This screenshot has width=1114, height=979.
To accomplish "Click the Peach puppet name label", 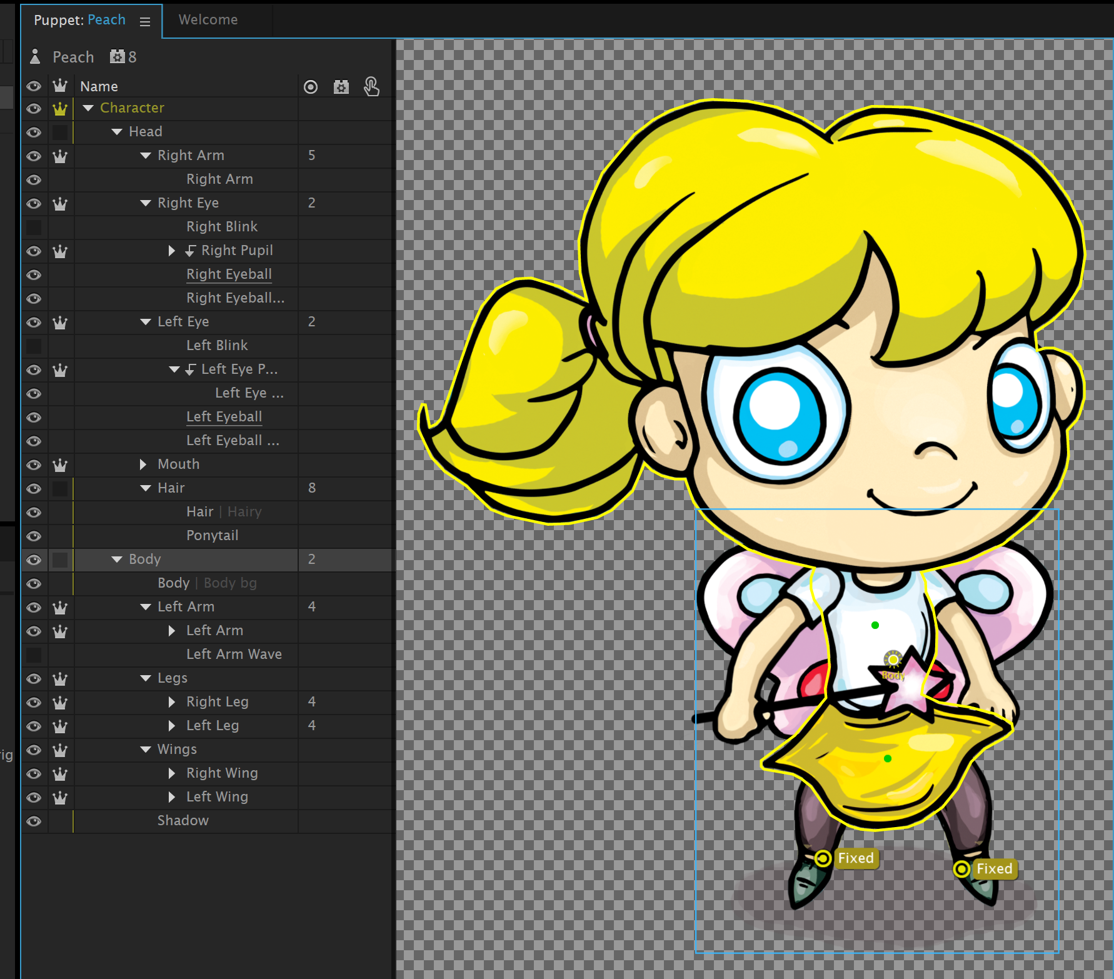I will tap(73, 58).
